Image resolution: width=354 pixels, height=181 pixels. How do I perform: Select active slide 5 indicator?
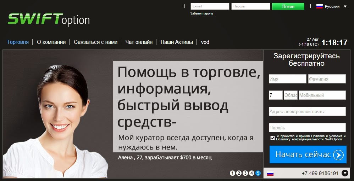point(258,173)
